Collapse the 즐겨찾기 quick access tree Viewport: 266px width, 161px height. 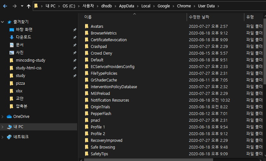click(2, 22)
